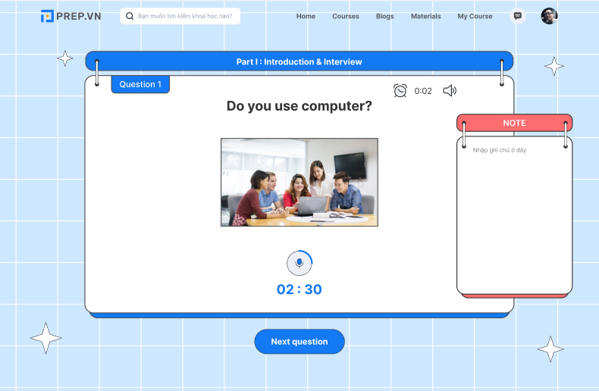
Task: Click the user profile avatar
Action: tap(549, 16)
